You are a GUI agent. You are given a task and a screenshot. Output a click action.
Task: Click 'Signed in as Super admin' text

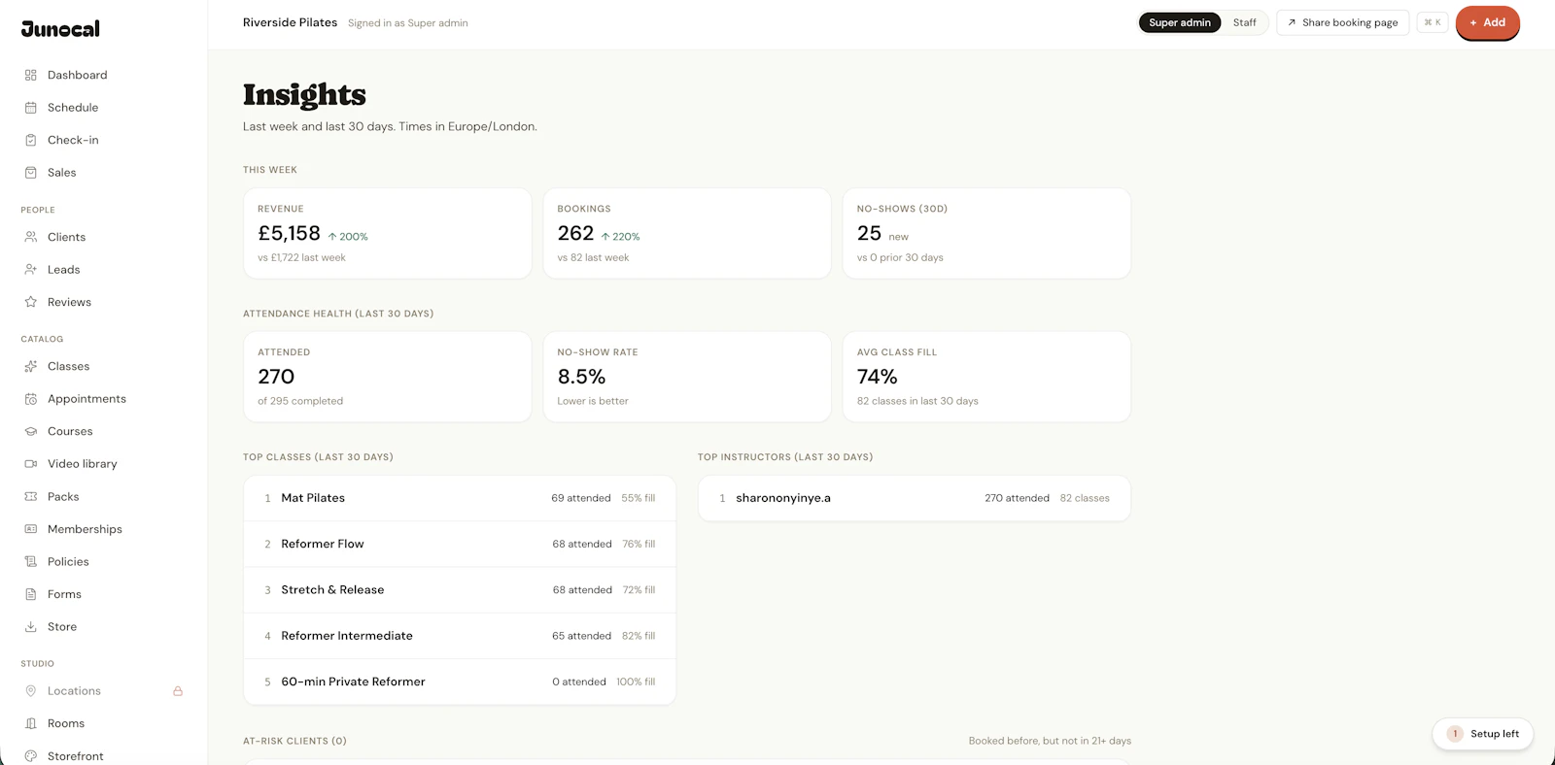tap(408, 23)
